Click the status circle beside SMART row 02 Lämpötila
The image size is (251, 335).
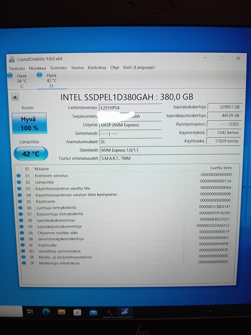coord(19,182)
